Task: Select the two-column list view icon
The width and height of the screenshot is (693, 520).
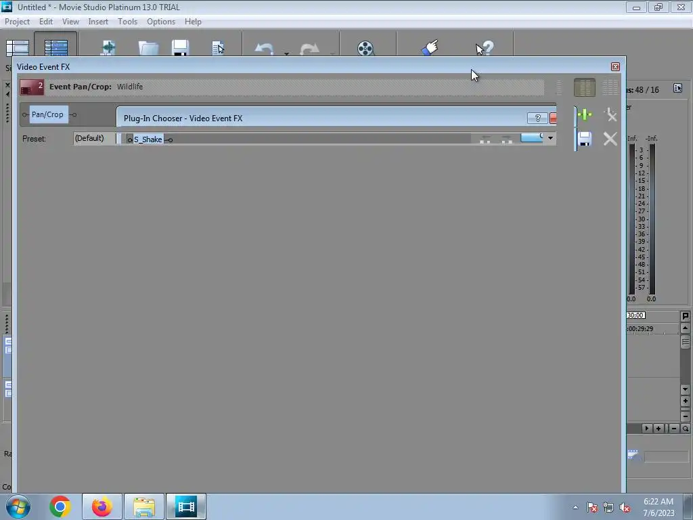Action: click(584, 87)
